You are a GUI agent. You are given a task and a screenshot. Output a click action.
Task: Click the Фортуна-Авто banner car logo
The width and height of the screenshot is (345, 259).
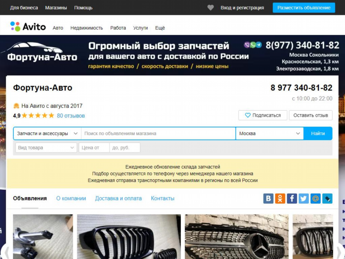coord(39,51)
